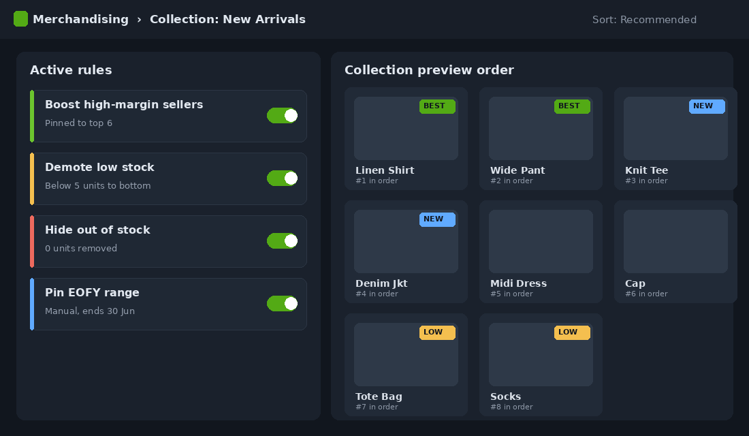The width and height of the screenshot is (749, 436).
Task: Click the 'Below 5 units to bottom' text
Action: pyautogui.click(x=97, y=185)
